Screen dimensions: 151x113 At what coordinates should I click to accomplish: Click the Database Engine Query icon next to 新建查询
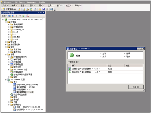(x=19, y=9)
